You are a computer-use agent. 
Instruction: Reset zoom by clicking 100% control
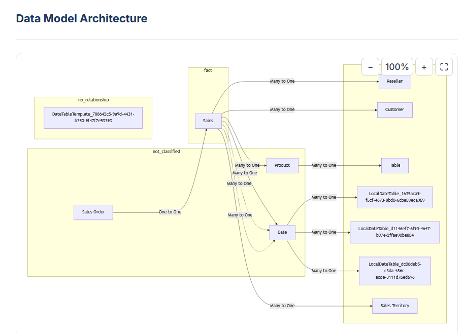tap(397, 66)
